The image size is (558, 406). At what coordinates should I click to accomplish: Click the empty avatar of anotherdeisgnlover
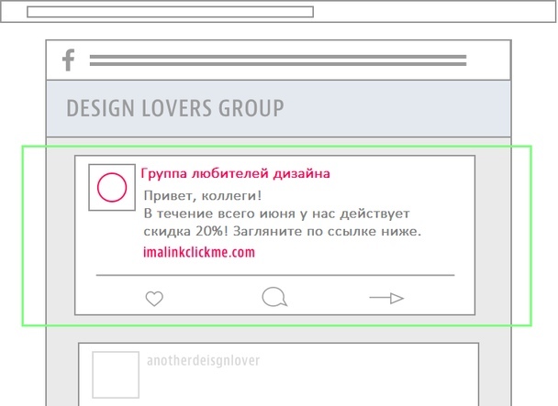point(116,375)
